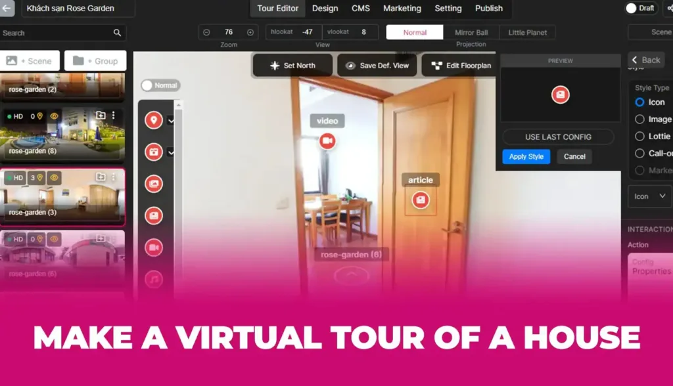Expand the location pin tool chevron

pos(171,121)
